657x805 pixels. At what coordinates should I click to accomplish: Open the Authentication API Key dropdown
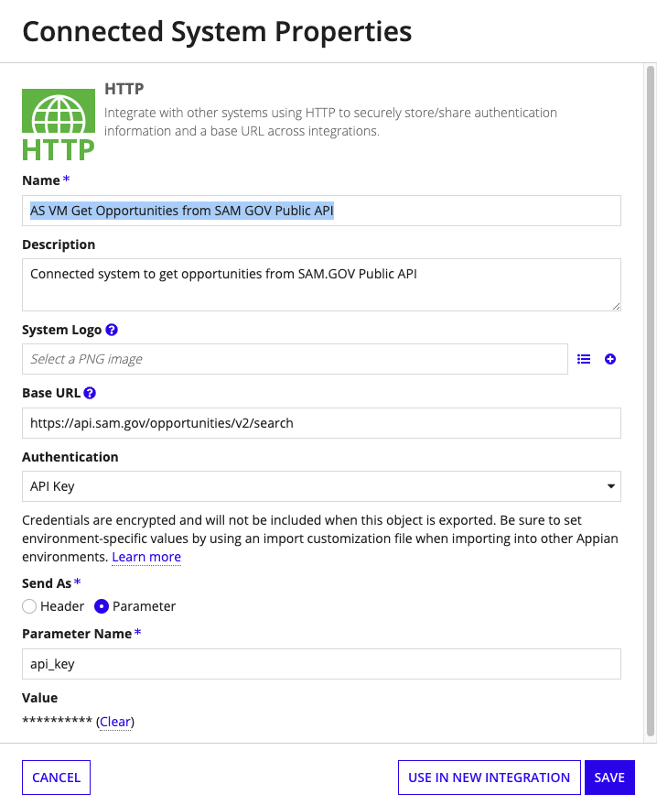(321, 486)
